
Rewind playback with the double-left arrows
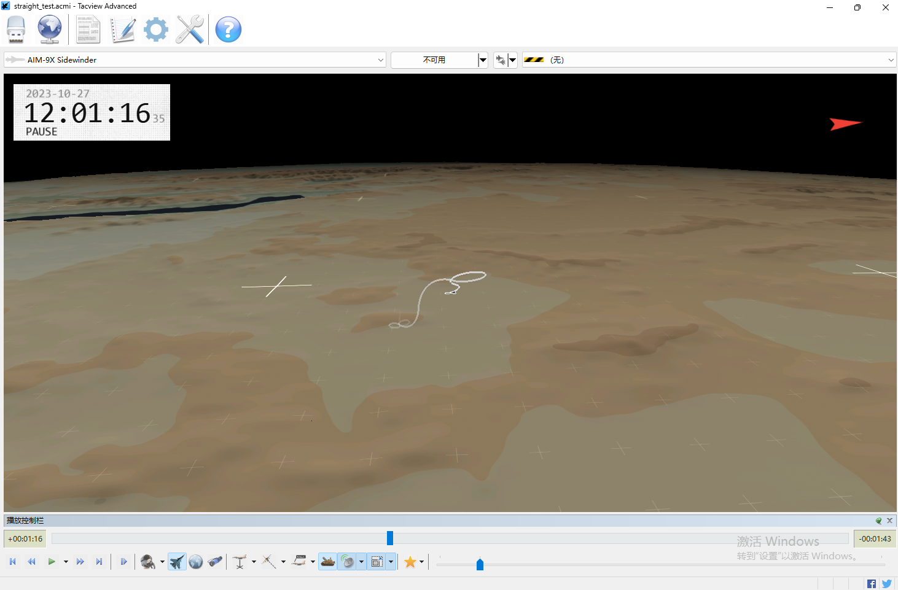click(31, 562)
